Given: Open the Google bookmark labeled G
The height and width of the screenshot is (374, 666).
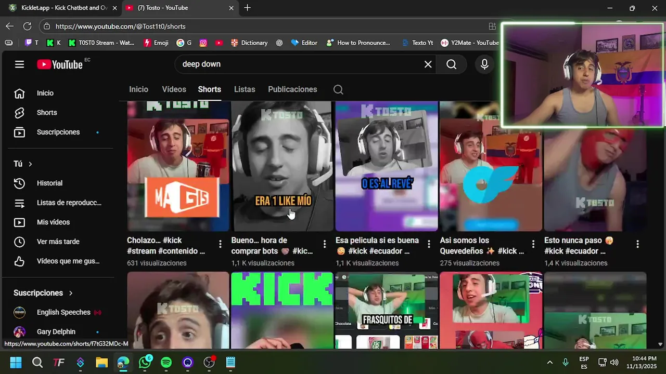Looking at the screenshot, I should [184, 43].
